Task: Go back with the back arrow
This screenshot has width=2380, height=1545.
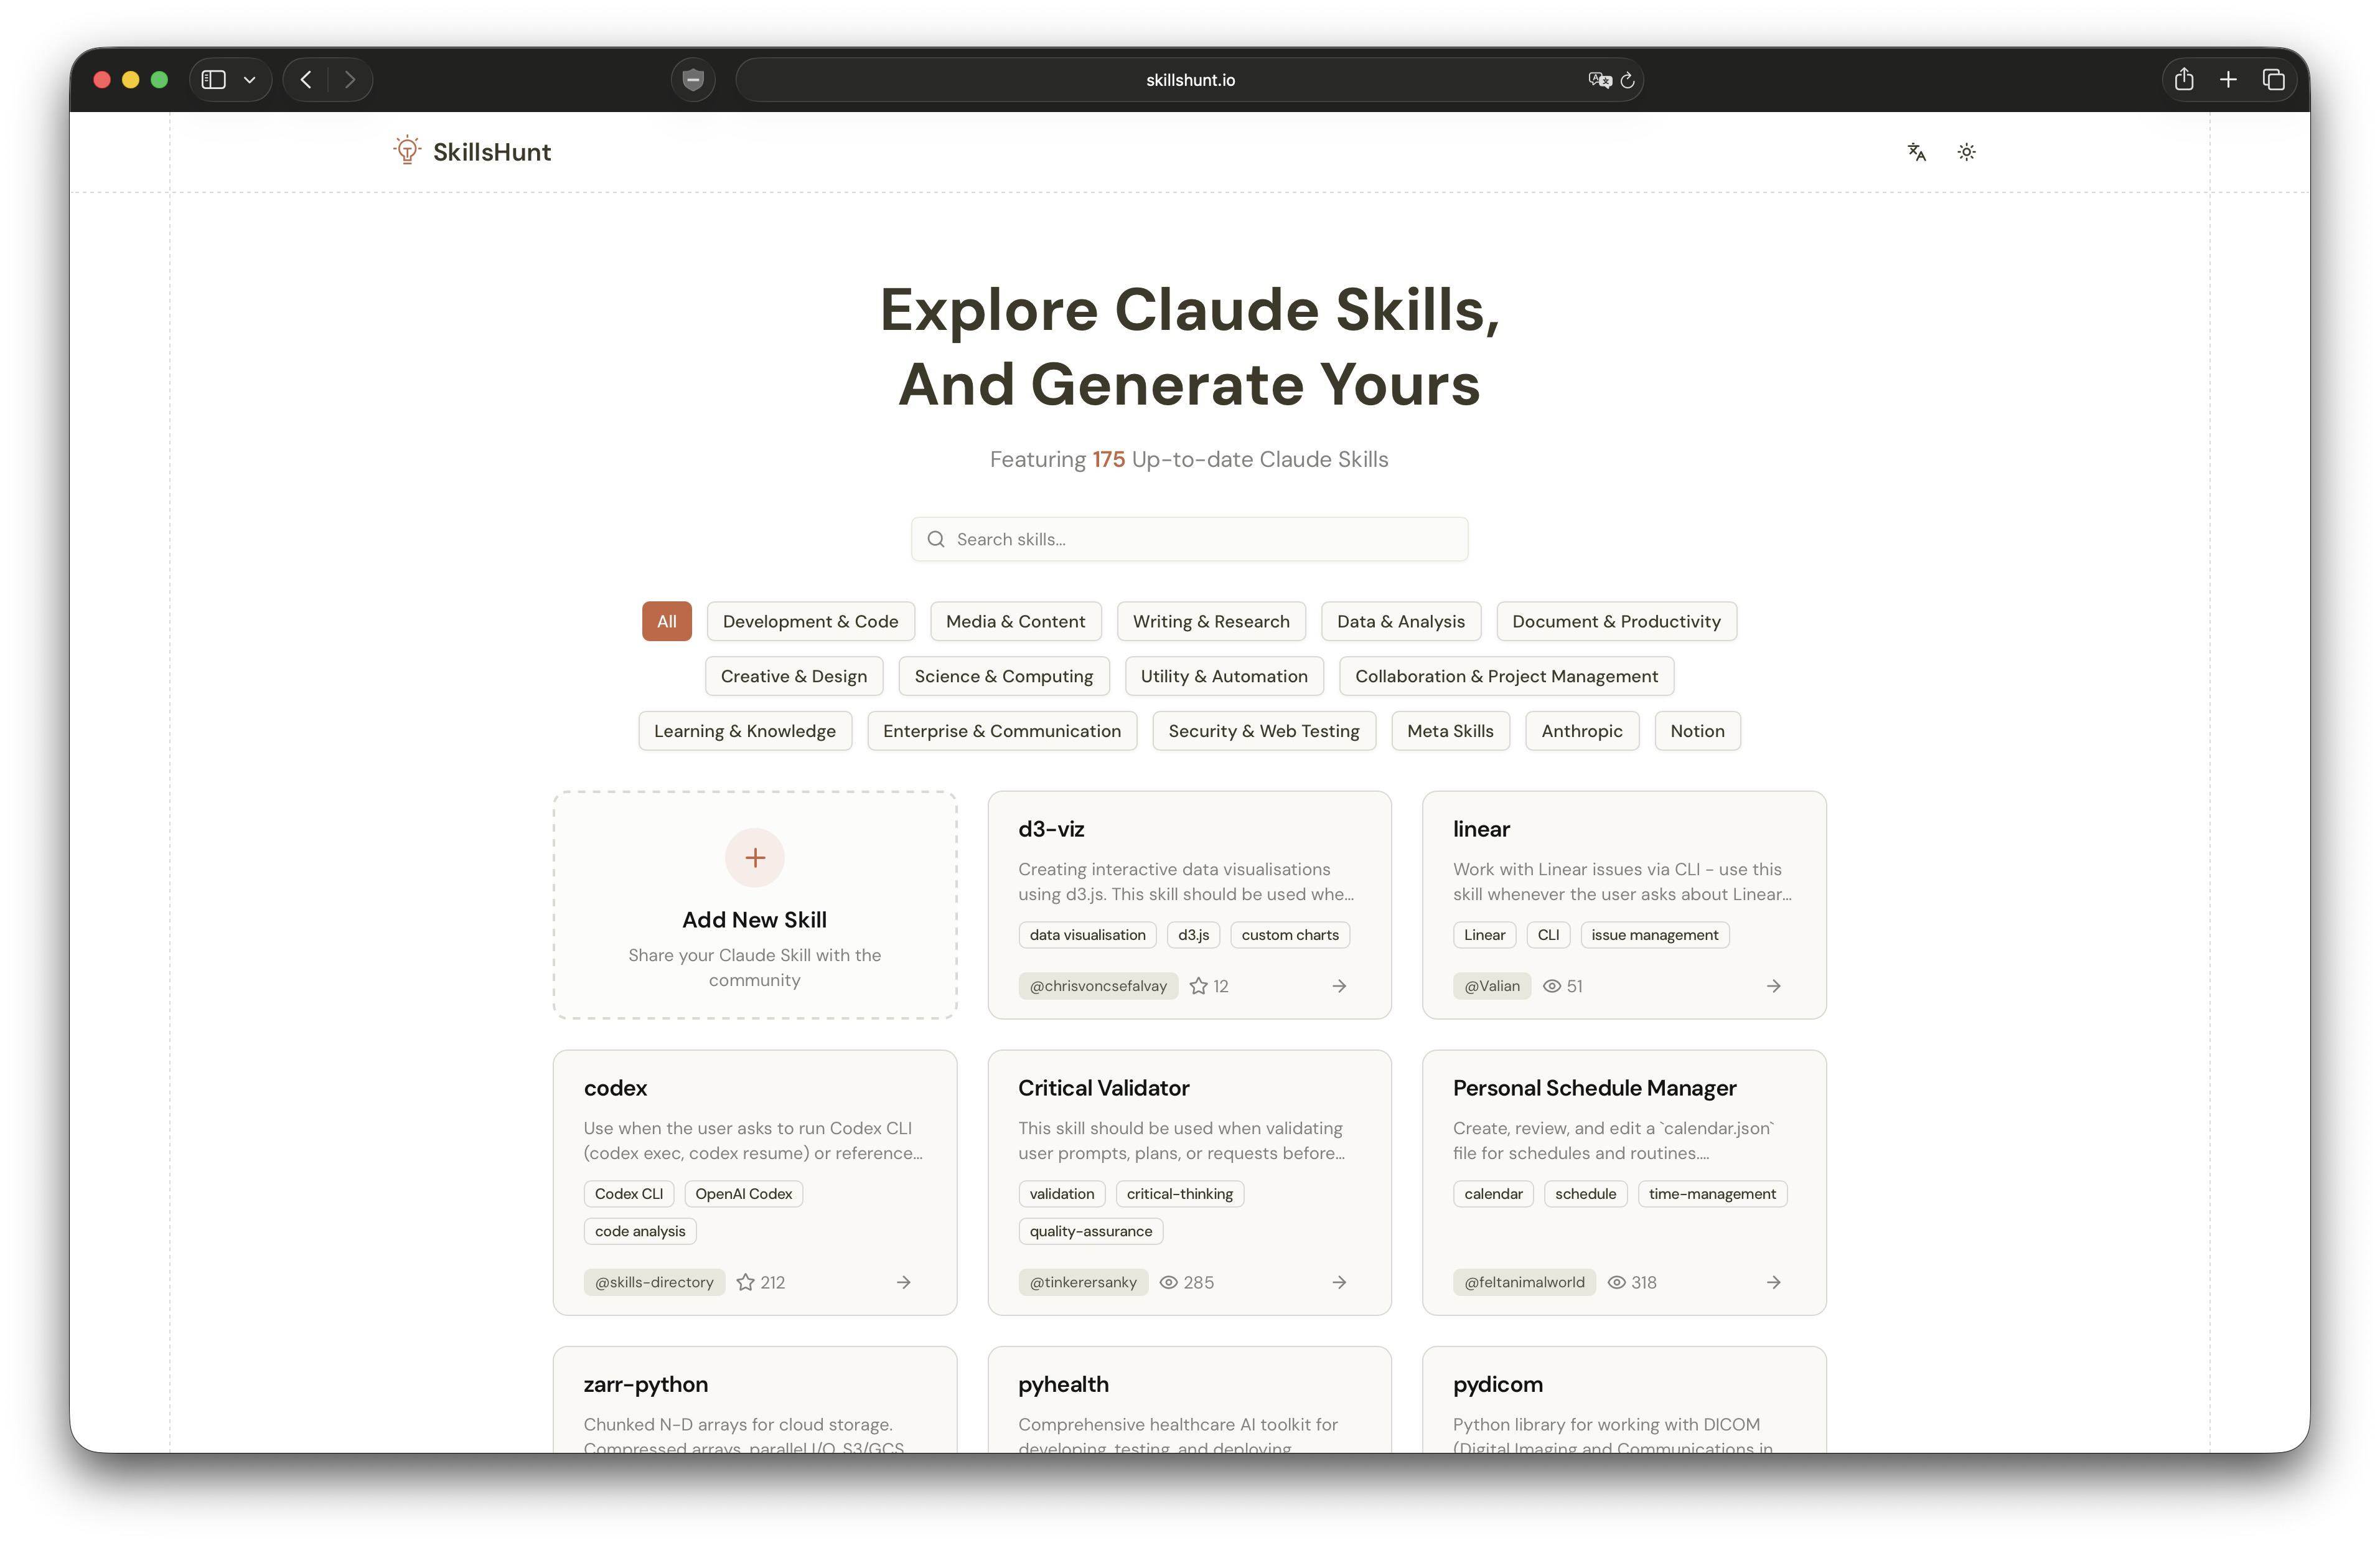Action: point(306,80)
